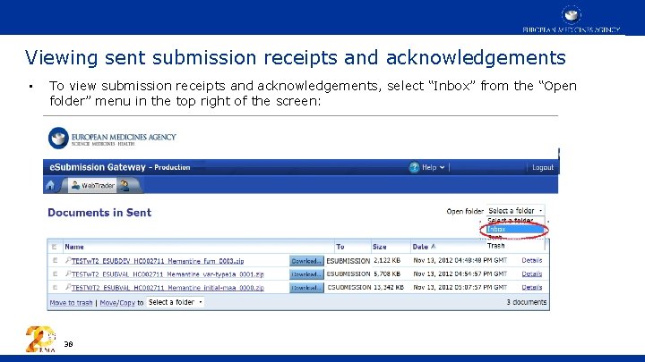Click the 20 years EMA anniversary logo
The height and width of the screenshot is (362, 645).
click(x=40, y=339)
